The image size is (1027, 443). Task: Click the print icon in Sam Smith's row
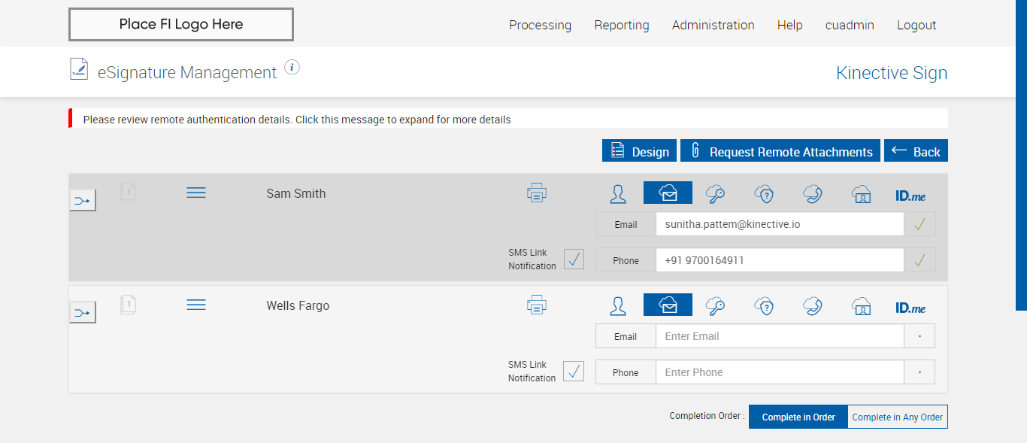[537, 193]
